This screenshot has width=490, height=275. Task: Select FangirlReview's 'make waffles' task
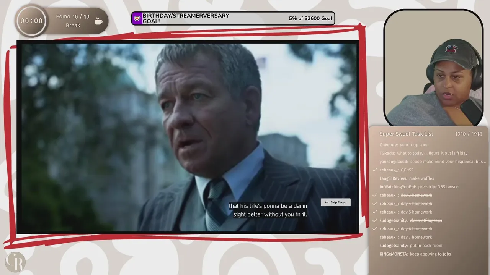point(421,178)
